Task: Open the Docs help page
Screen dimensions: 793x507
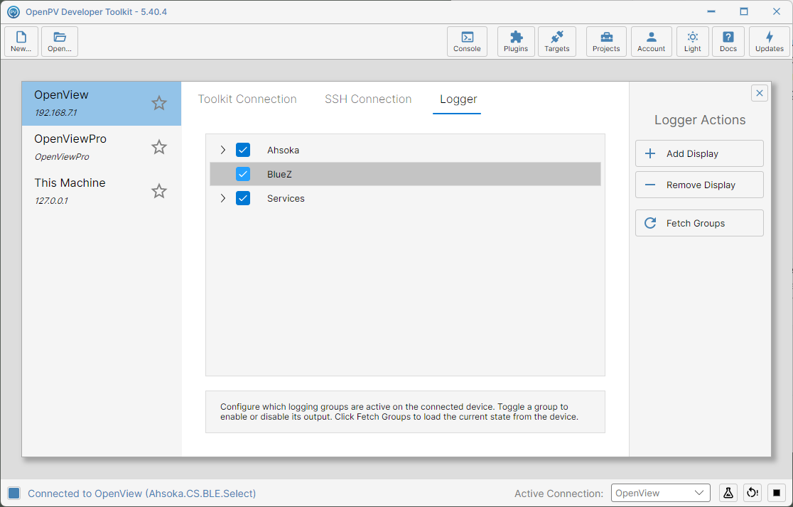Action: point(728,41)
